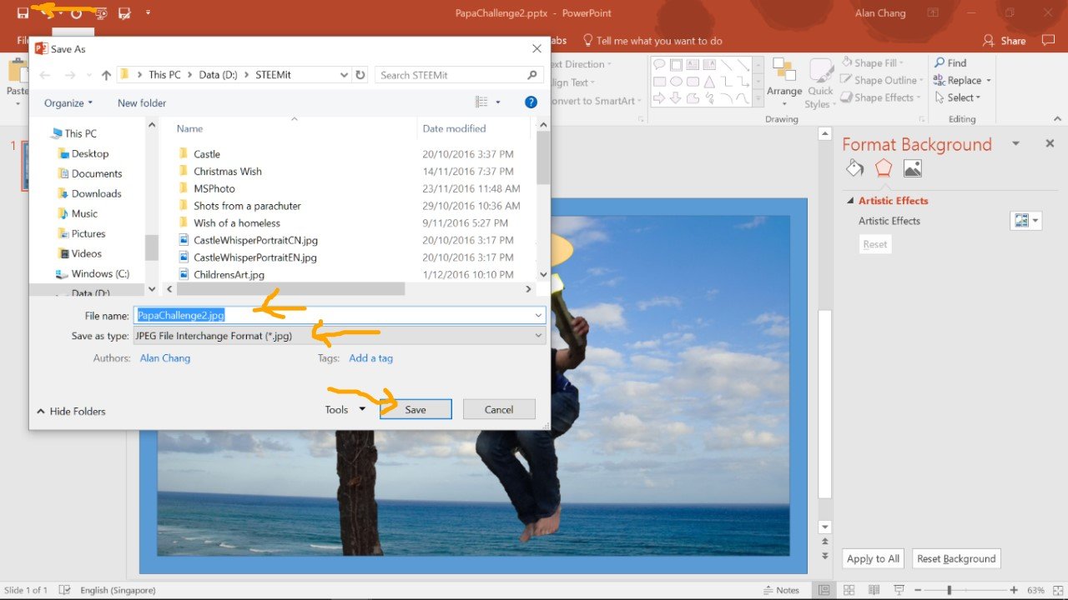Click Tell me what you want to do

click(x=652, y=40)
